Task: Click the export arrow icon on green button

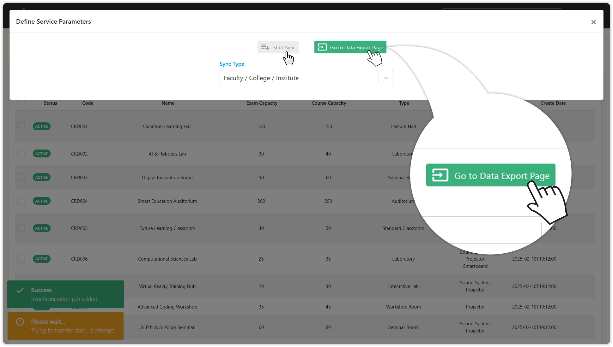Action: pyautogui.click(x=322, y=47)
